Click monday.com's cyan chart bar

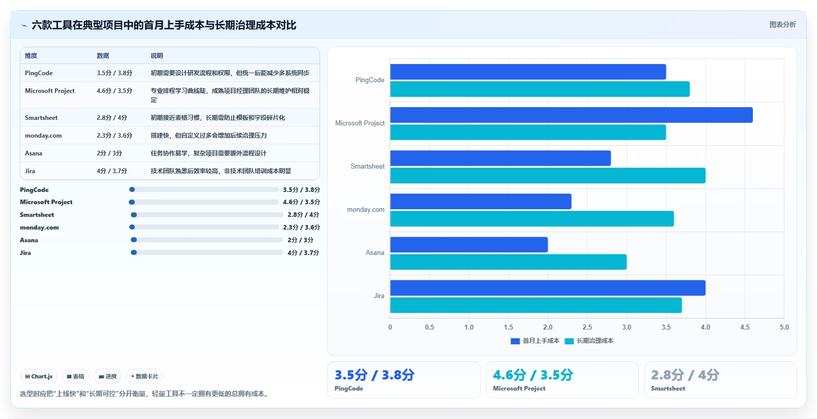(532, 218)
